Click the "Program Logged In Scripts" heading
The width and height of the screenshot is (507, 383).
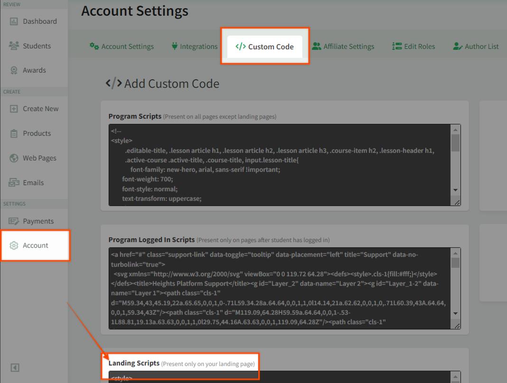[151, 240]
